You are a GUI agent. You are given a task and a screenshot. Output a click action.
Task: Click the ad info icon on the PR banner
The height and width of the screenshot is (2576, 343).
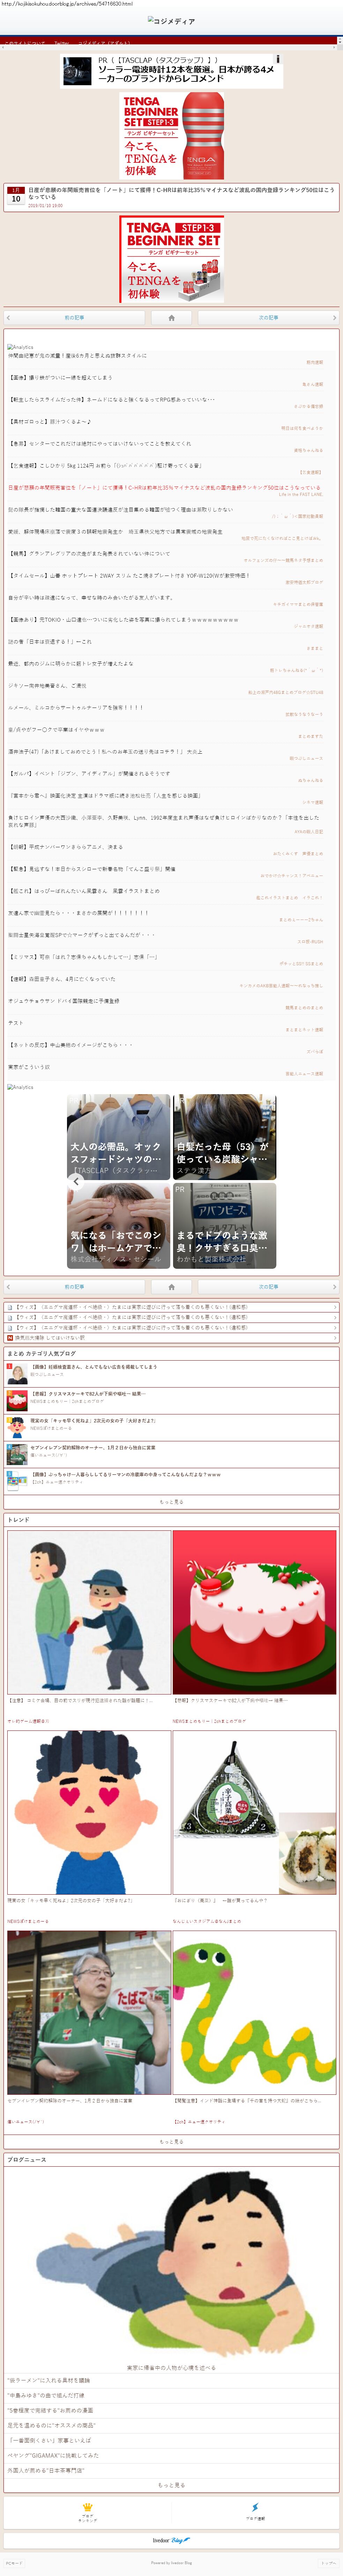coord(278,59)
